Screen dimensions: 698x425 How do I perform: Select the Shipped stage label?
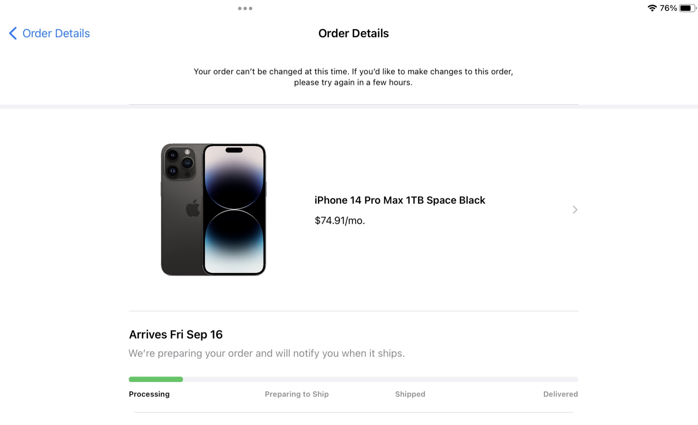[410, 394]
